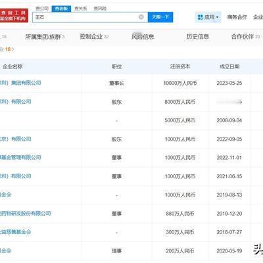Screen dimensions: 263x263
Task: Click the 1000万人民币 cell in the 2019-08-13 row
Action: tap(180, 195)
